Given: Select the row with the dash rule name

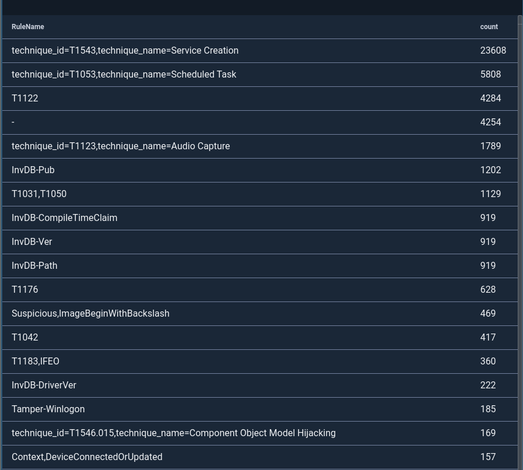Looking at the screenshot, I should coord(13,122).
